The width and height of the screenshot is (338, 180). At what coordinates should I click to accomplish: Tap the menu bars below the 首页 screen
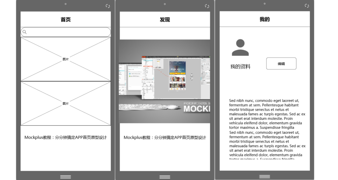point(65,177)
